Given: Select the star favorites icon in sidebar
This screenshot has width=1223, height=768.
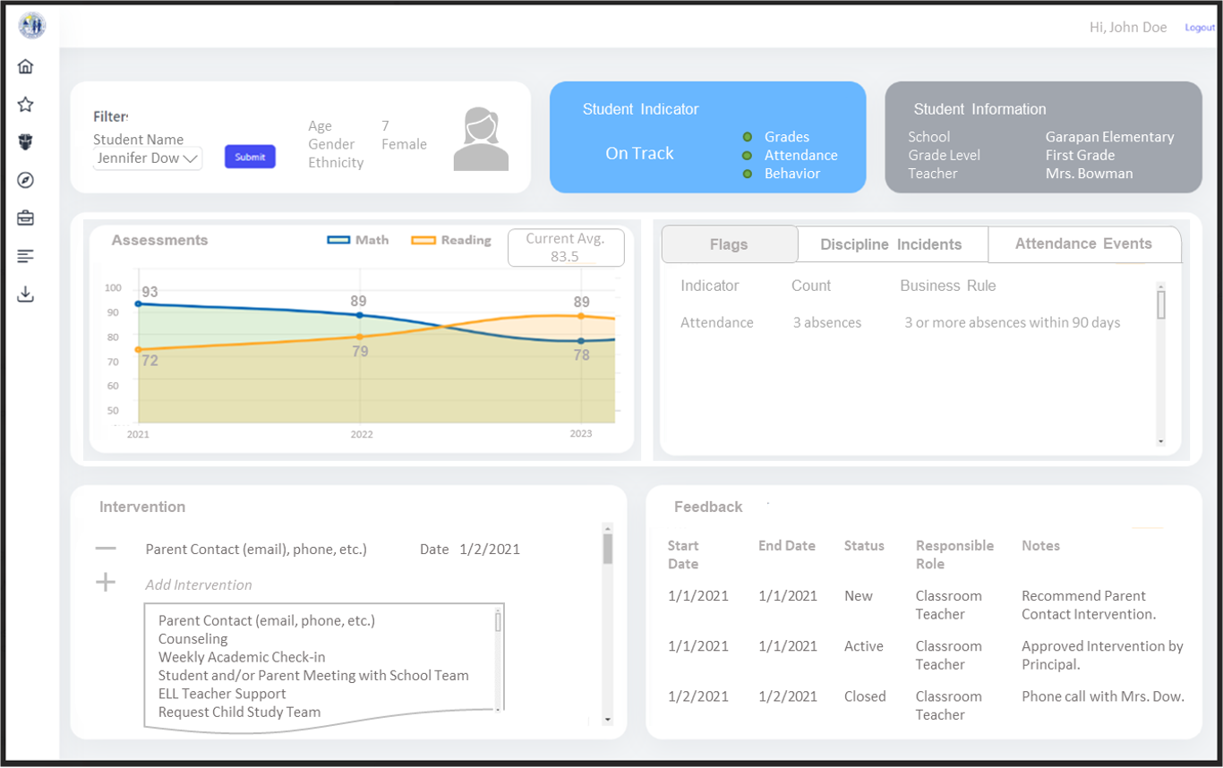Looking at the screenshot, I should coord(24,104).
